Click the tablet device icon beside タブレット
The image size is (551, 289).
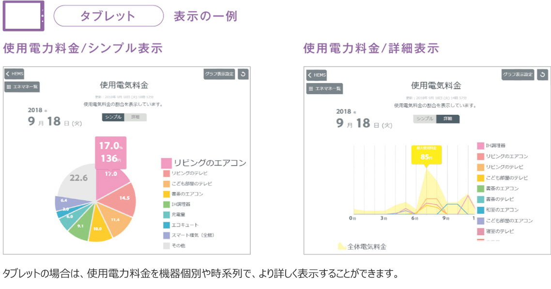(x=24, y=16)
